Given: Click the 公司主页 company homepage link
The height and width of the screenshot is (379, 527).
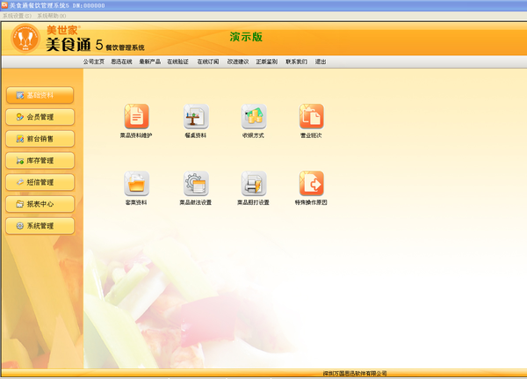Looking at the screenshot, I should pyautogui.click(x=94, y=62).
